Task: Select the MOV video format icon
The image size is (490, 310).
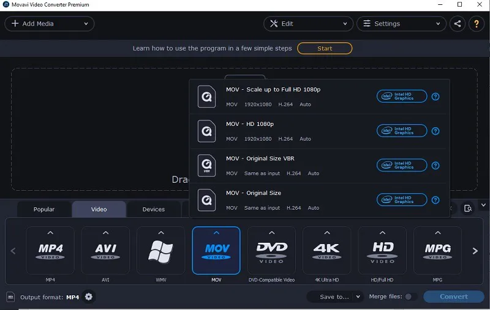Action: point(216,252)
